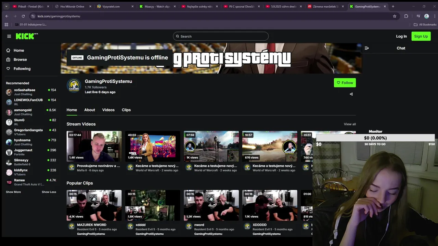The height and width of the screenshot is (246, 438).
Task: Switch to the Pitbull Fireball tab
Action: coord(30,6)
